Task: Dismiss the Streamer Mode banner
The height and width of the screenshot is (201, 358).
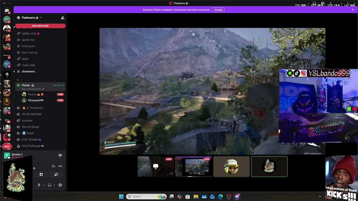Action: [353, 10]
